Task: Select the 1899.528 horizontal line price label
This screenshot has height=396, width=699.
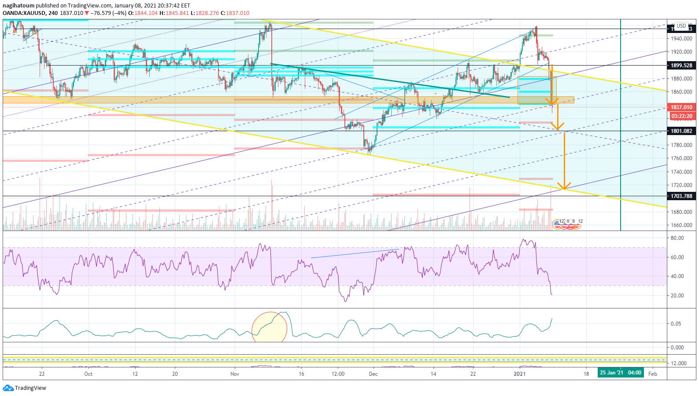Action: [681, 66]
